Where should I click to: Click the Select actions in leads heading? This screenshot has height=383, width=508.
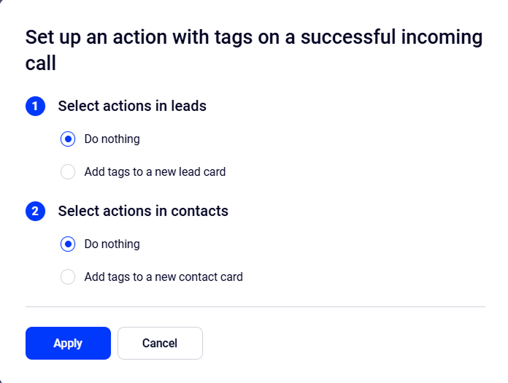(132, 107)
